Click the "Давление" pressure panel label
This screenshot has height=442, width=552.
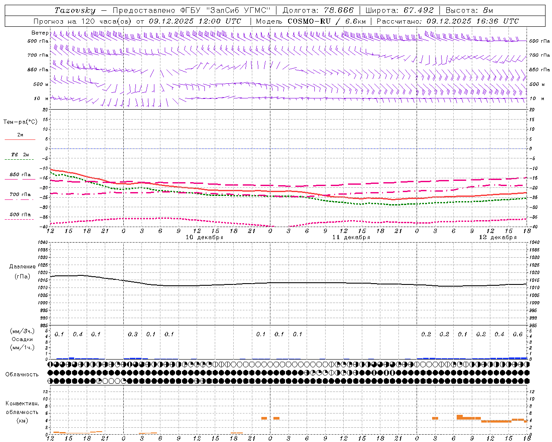pos(22,267)
